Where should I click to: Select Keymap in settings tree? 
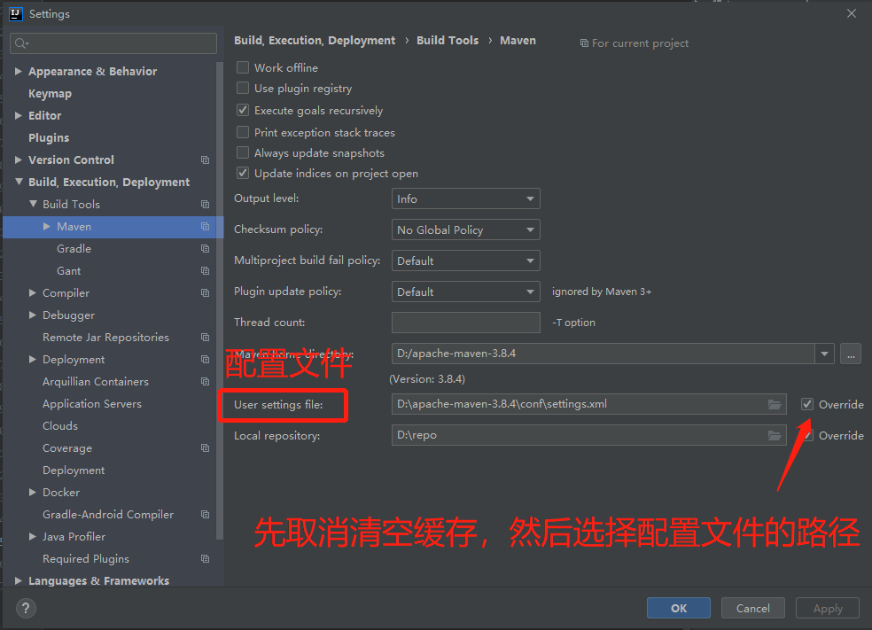pyautogui.click(x=50, y=93)
